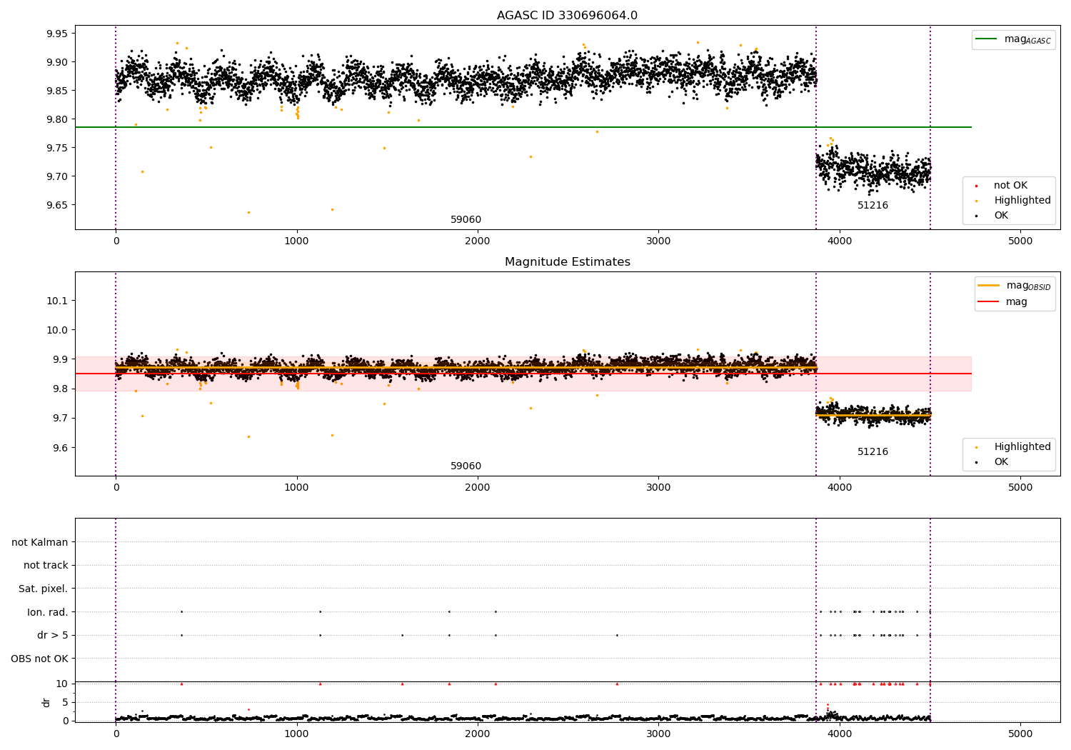1071x750 pixels.
Task: Click the 9.6 tick on middle plot
Action: (x=60, y=448)
